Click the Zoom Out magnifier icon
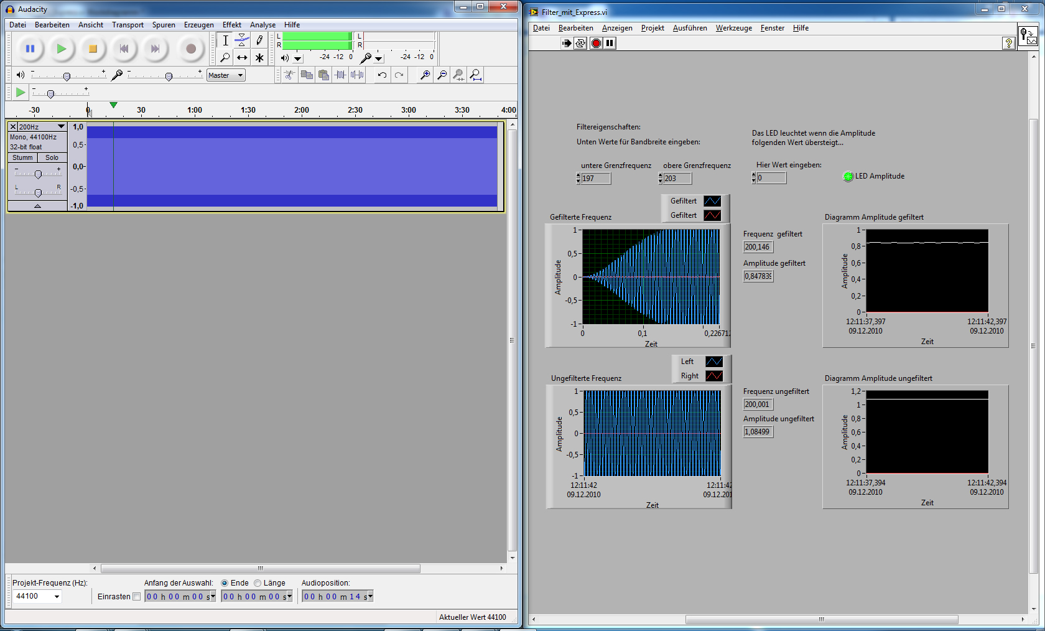Screen dimensions: 1045x631 (x=442, y=75)
